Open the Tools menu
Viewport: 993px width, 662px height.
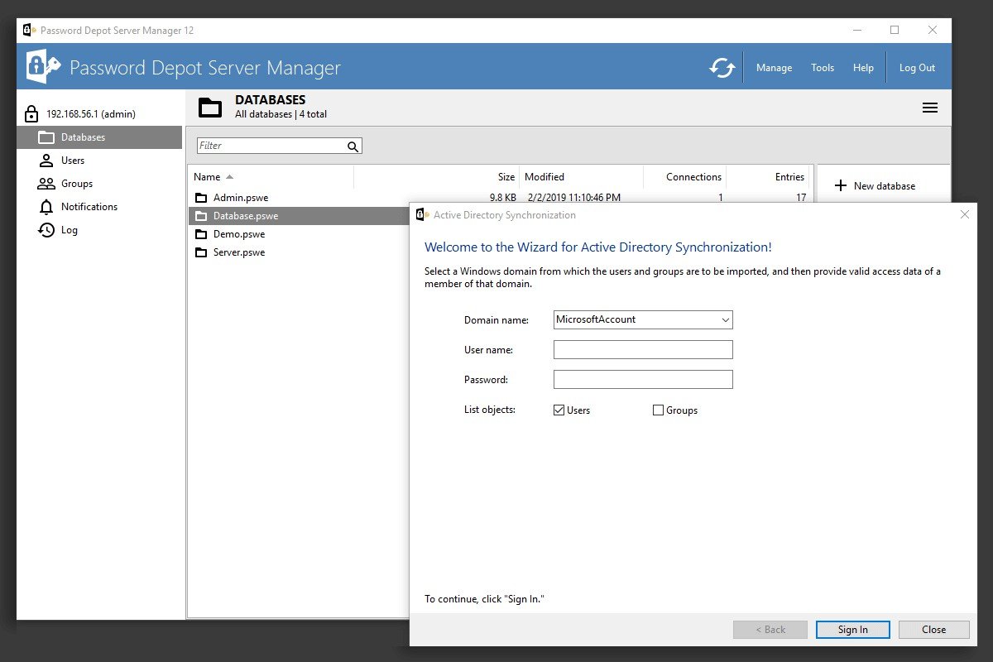click(x=823, y=68)
